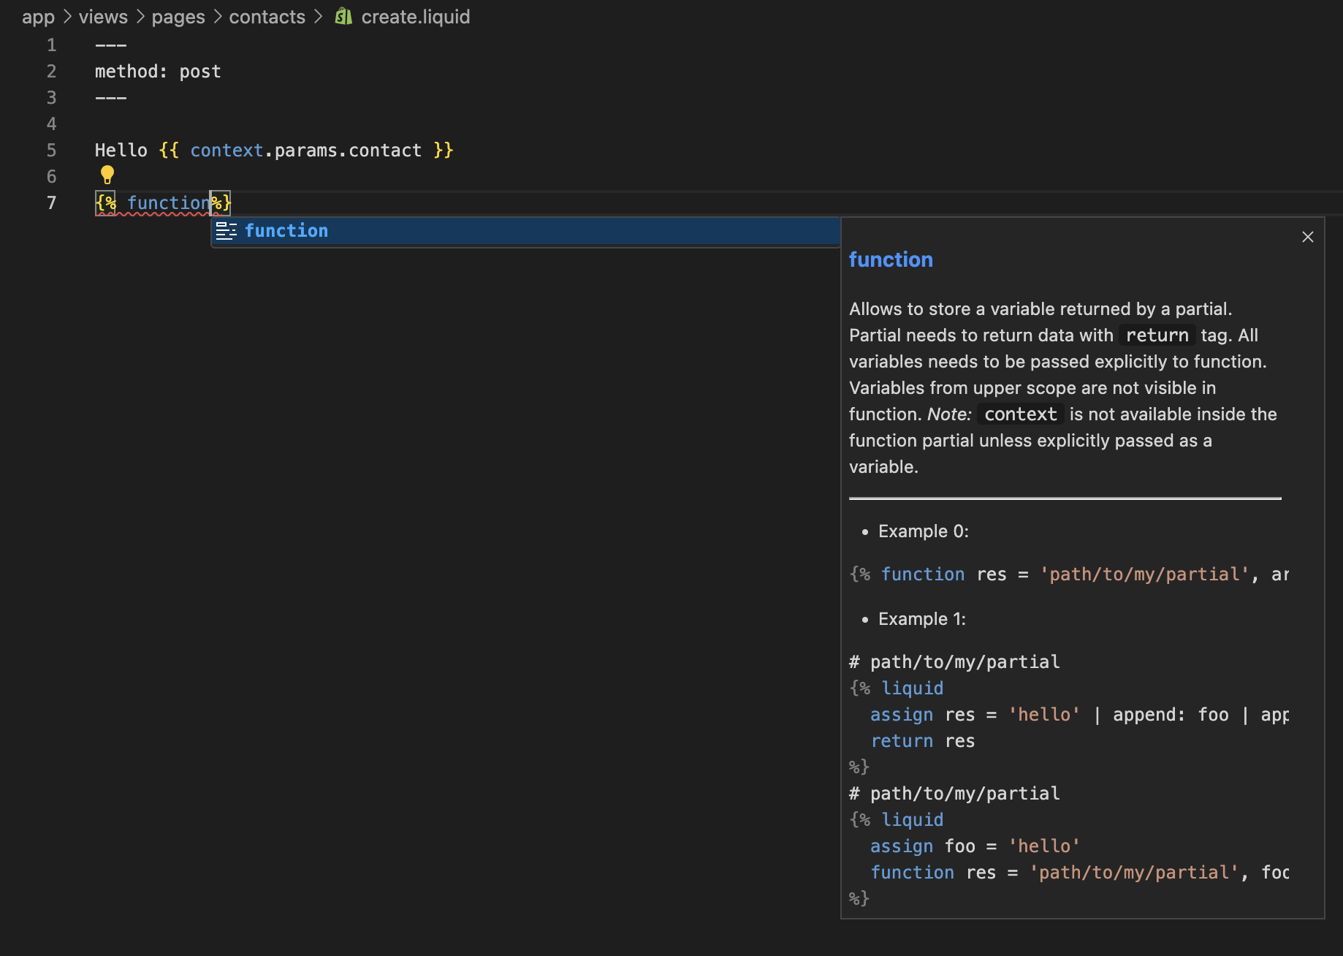Trigger quick fixes via the lightbulb icon
The height and width of the screenshot is (956, 1343).
coord(107,175)
